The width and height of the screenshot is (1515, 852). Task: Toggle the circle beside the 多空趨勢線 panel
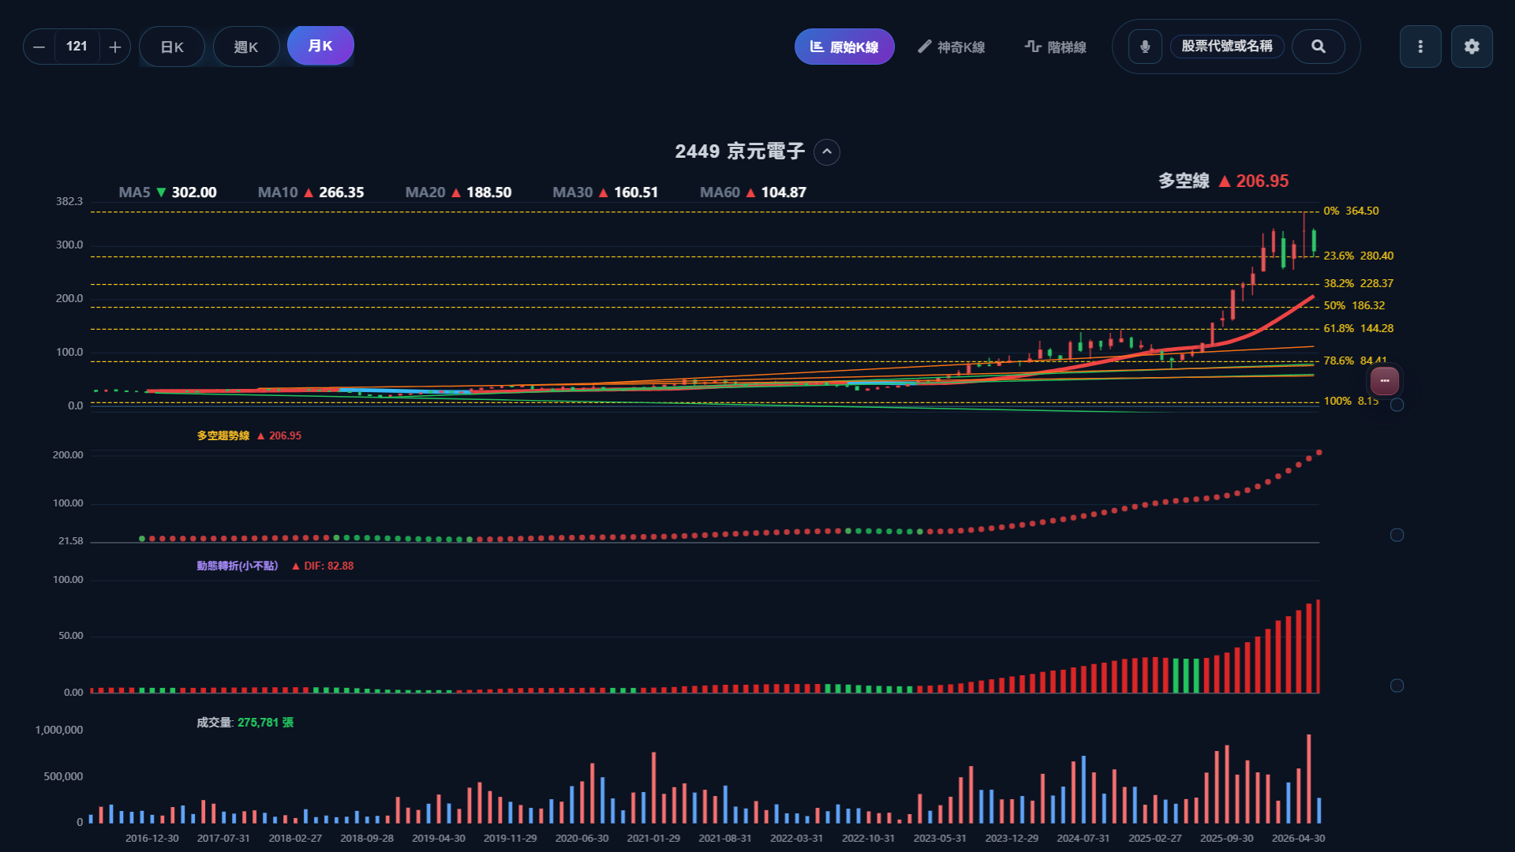[x=1397, y=535]
